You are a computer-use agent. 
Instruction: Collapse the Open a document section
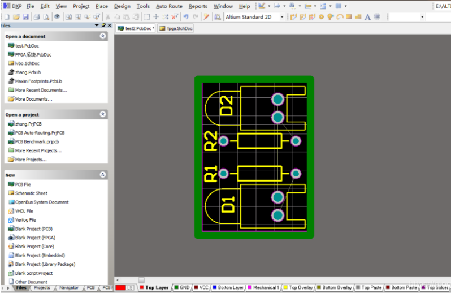click(x=103, y=36)
